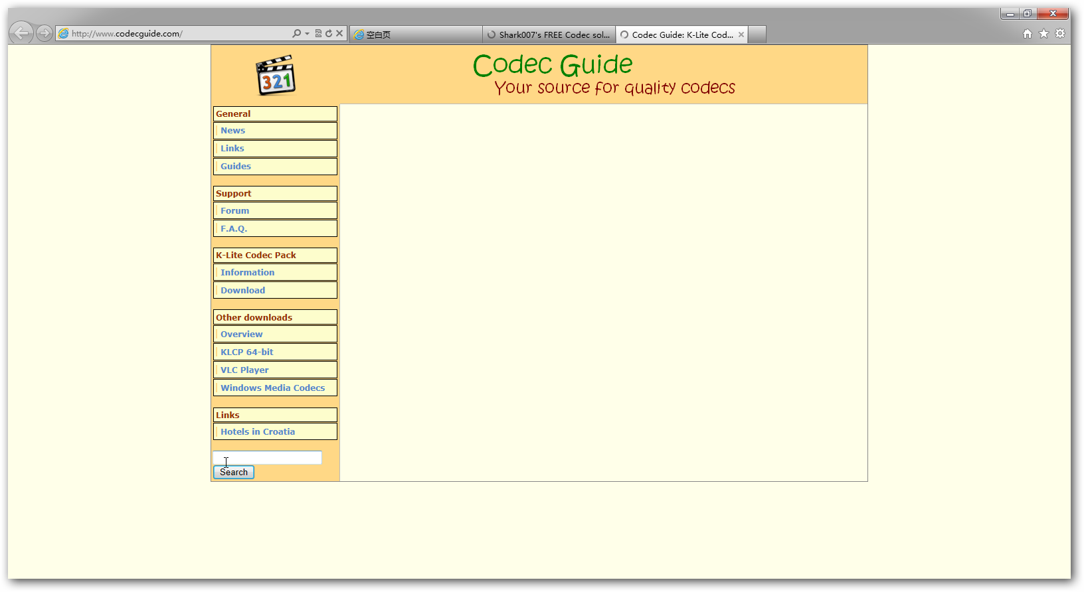The image size is (1084, 592).
Task: Click the Other downloads header
Action: pyautogui.click(x=275, y=318)
